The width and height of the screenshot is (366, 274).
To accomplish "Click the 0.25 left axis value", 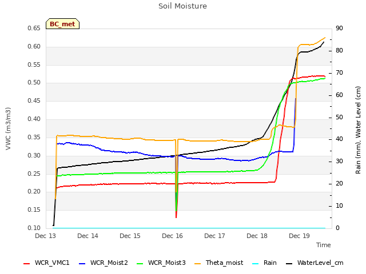I will pos(34,174).
